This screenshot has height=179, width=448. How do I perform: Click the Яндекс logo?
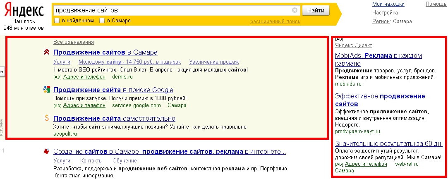click(x=24, y=10)
